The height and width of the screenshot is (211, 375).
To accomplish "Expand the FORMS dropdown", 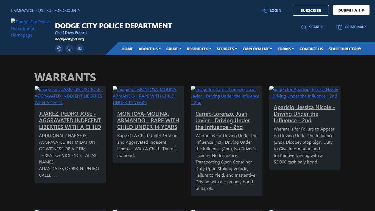I will point(285,49).
